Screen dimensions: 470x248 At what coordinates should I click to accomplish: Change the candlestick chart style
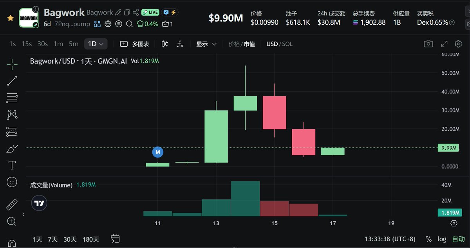[x=165, y=44]
